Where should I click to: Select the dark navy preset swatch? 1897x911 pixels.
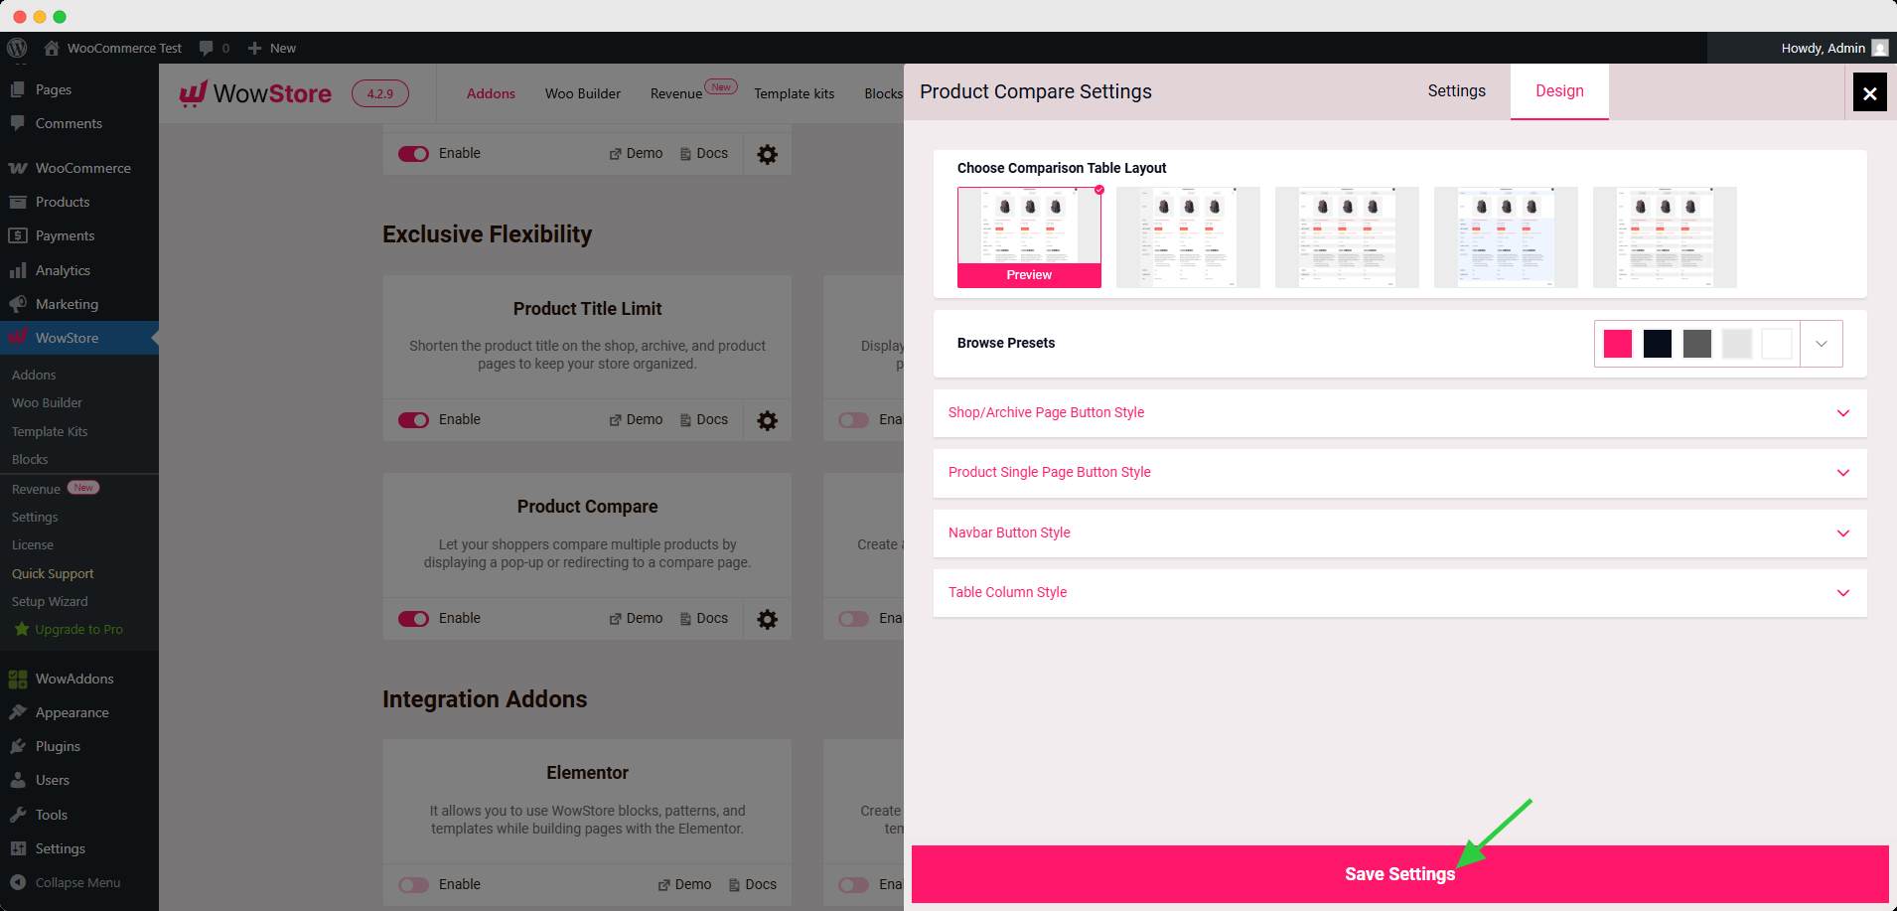click(x=1657, y=344)
